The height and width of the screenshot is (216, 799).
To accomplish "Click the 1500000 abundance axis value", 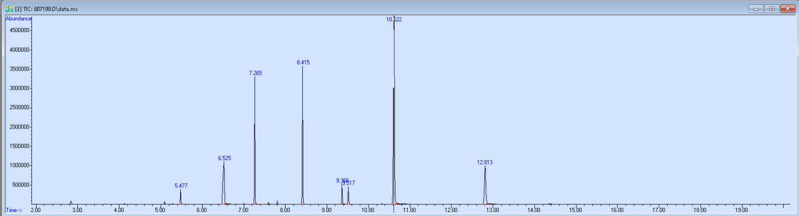I will 19,146.
